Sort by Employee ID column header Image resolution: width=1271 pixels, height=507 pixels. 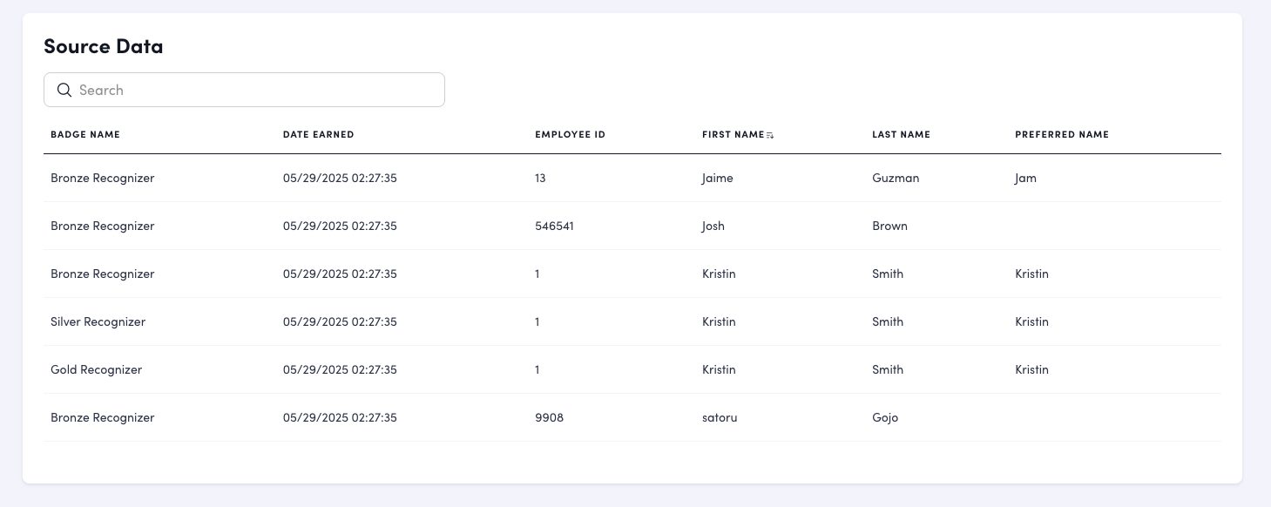pos(570,135)
